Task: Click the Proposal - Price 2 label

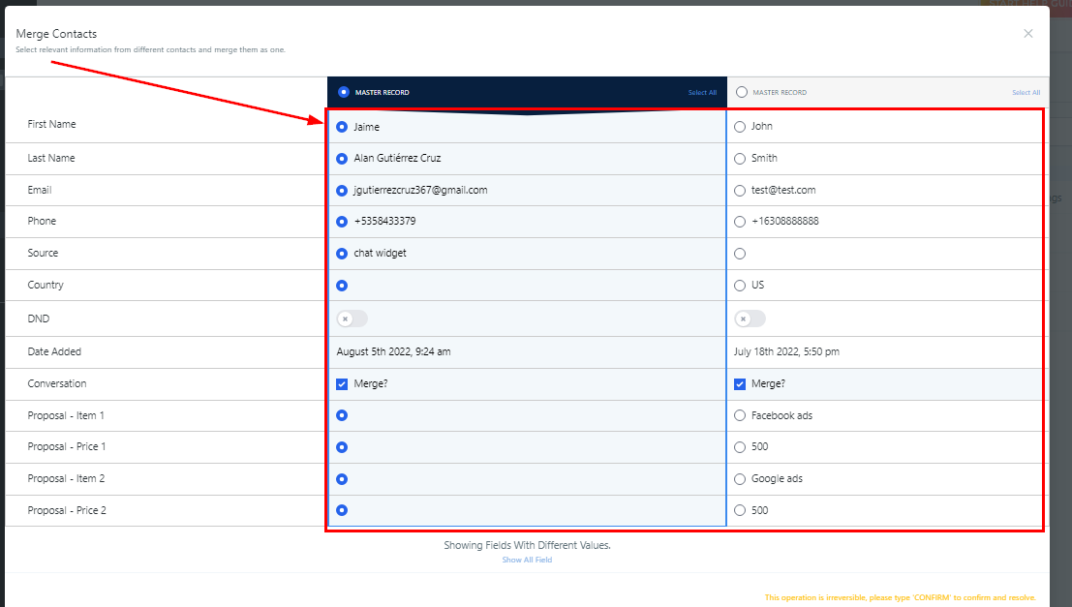Action: click(x=66, y=510)
